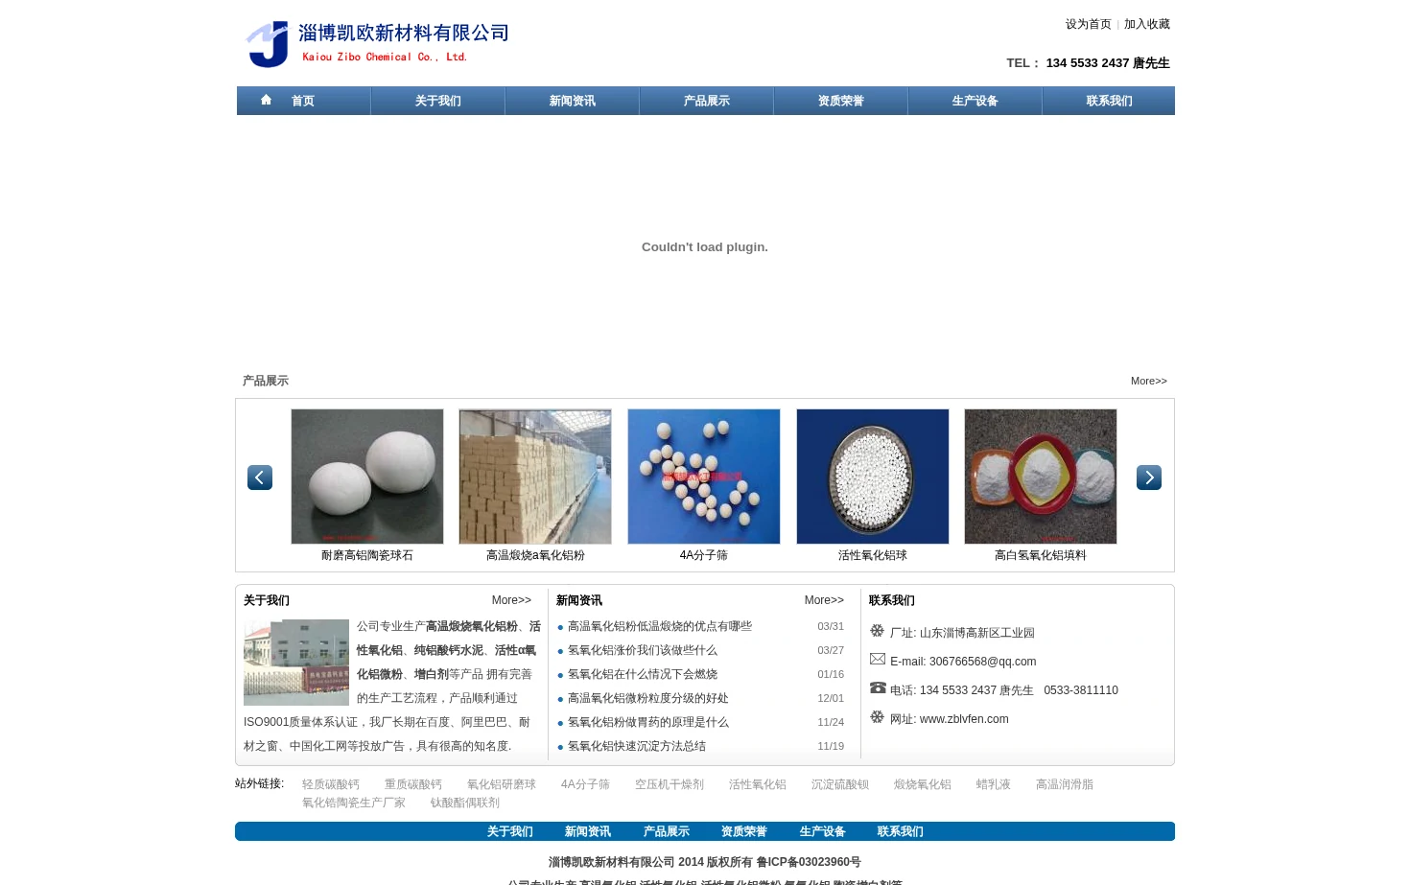Click the envelope E-mail icon
The image size is (1410, 885).
point(878,659)
